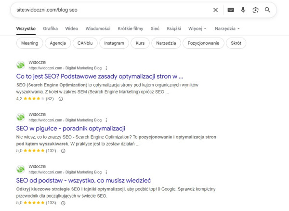Expand the Narzędzia dropdown

[227, 28]
